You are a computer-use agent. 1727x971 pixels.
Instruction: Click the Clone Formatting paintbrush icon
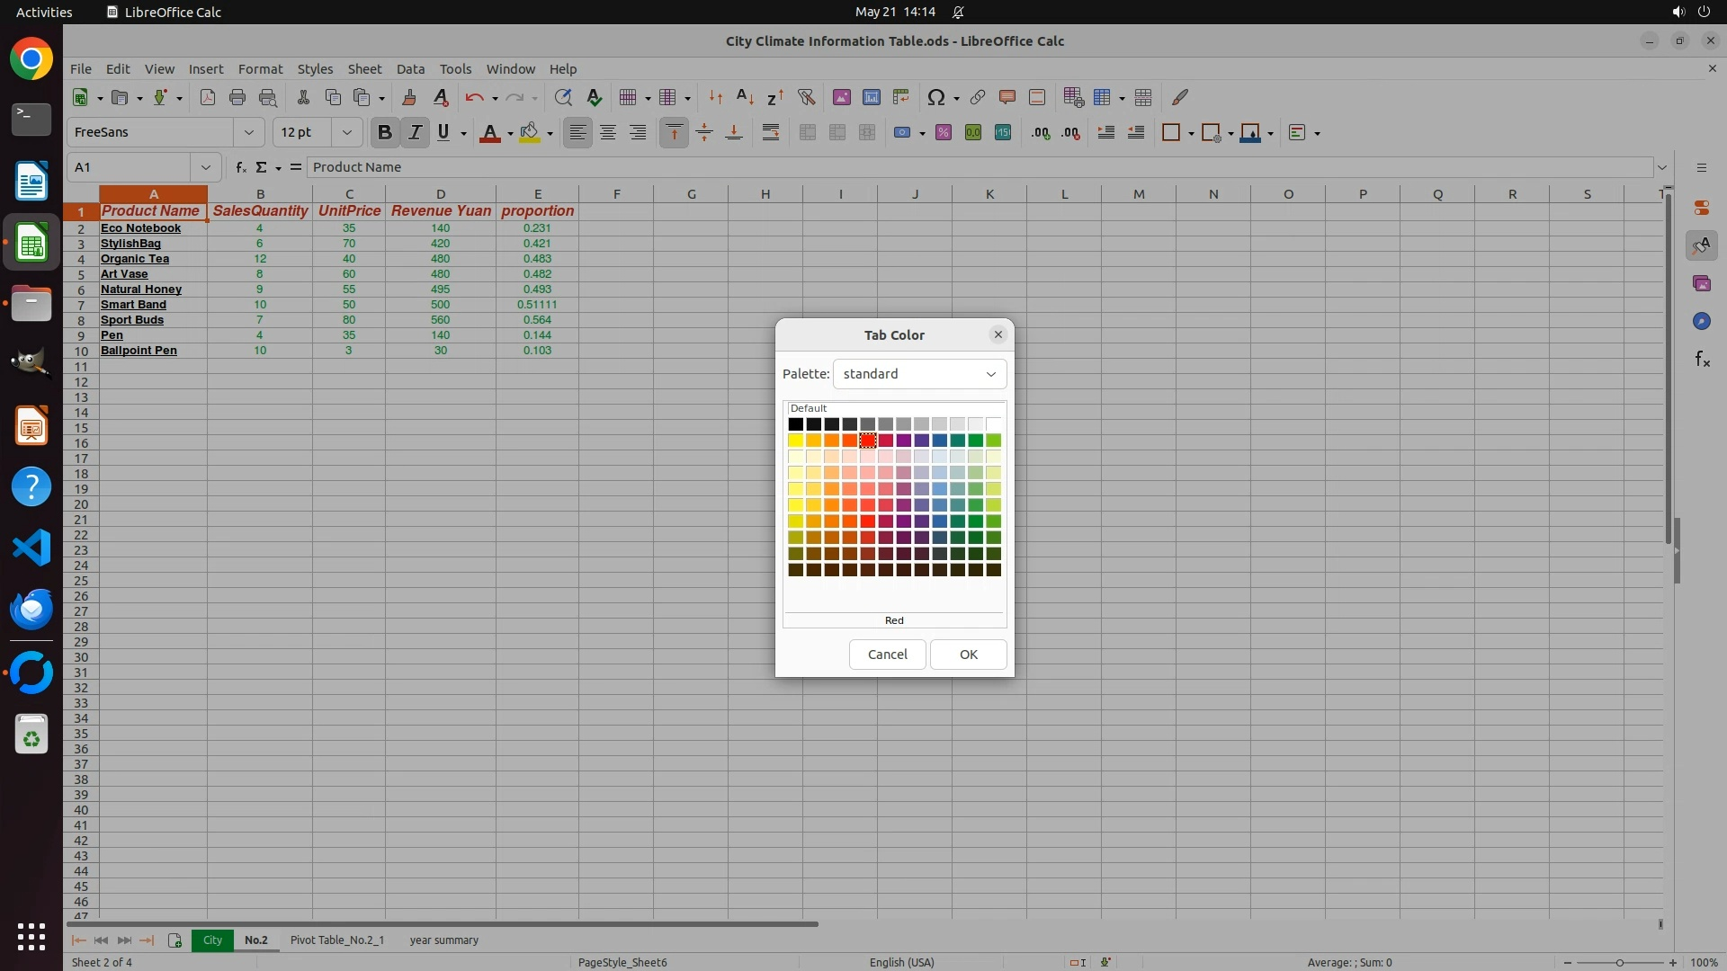click(x=409, y=97)
